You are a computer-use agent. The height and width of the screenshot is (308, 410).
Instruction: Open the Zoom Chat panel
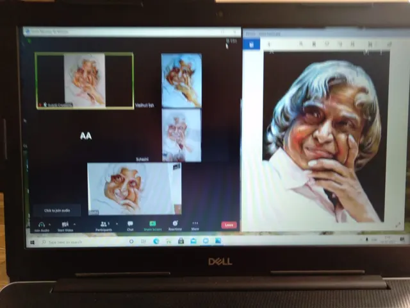click(130, 226)
